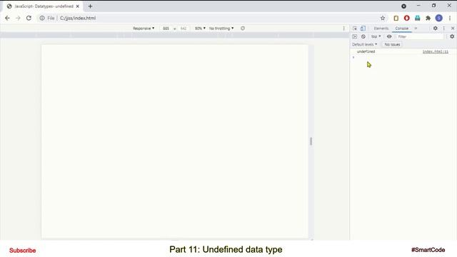The image size is (457, 257).
Task: Click the viewport height input field
Action: tap(183, 29)
